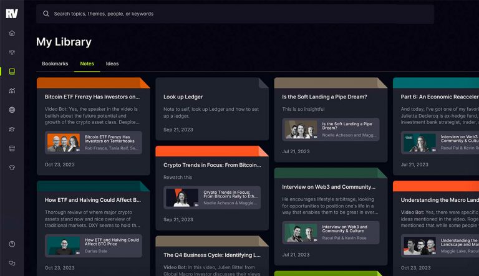
Task: Click the search magnifier icon
Action: [46, 14]
